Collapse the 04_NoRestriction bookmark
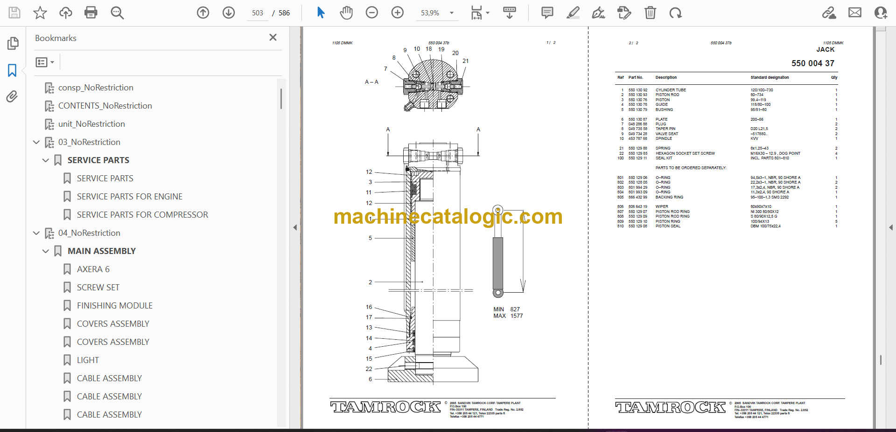 click(x=36, y=233)
